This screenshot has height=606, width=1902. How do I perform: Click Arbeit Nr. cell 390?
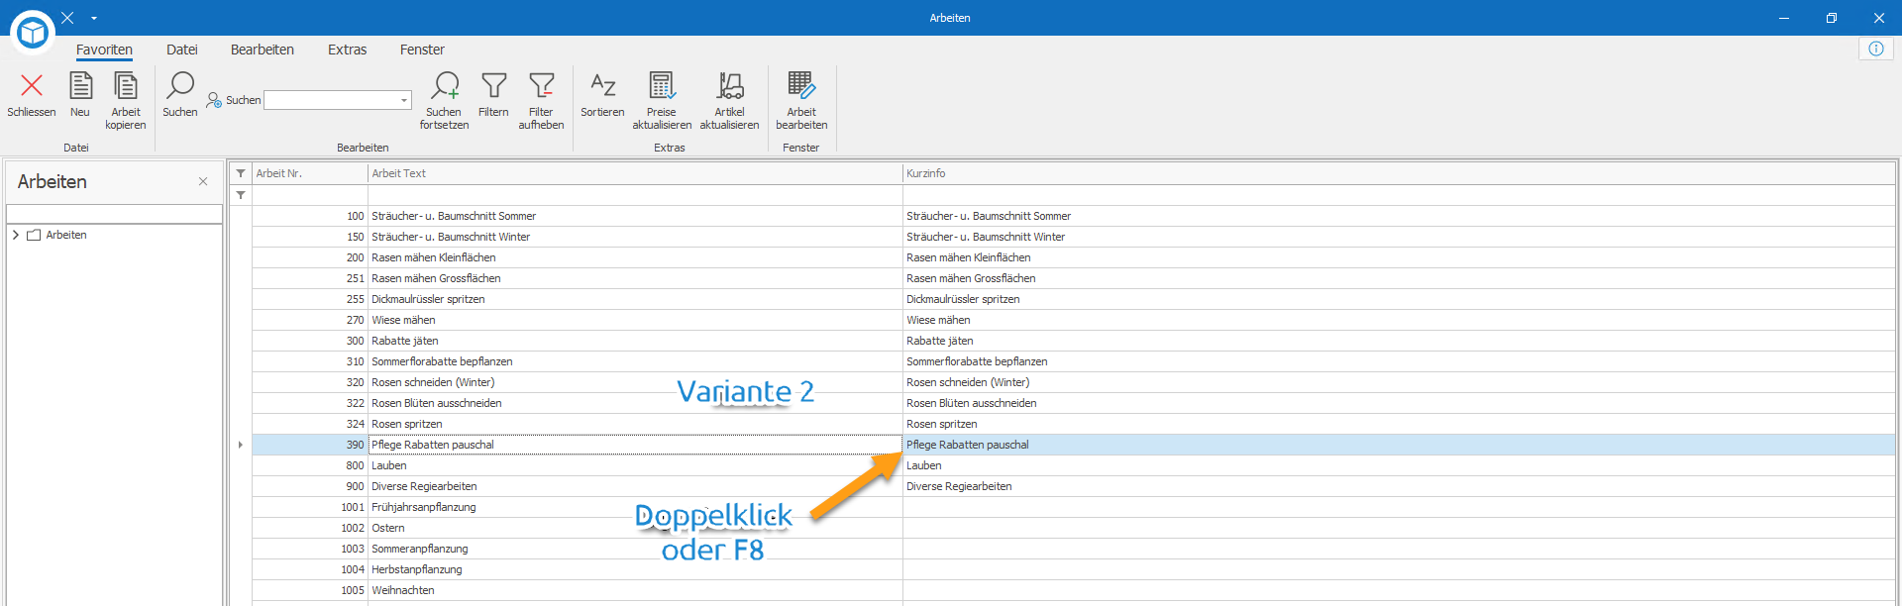[x=310, y=445]
